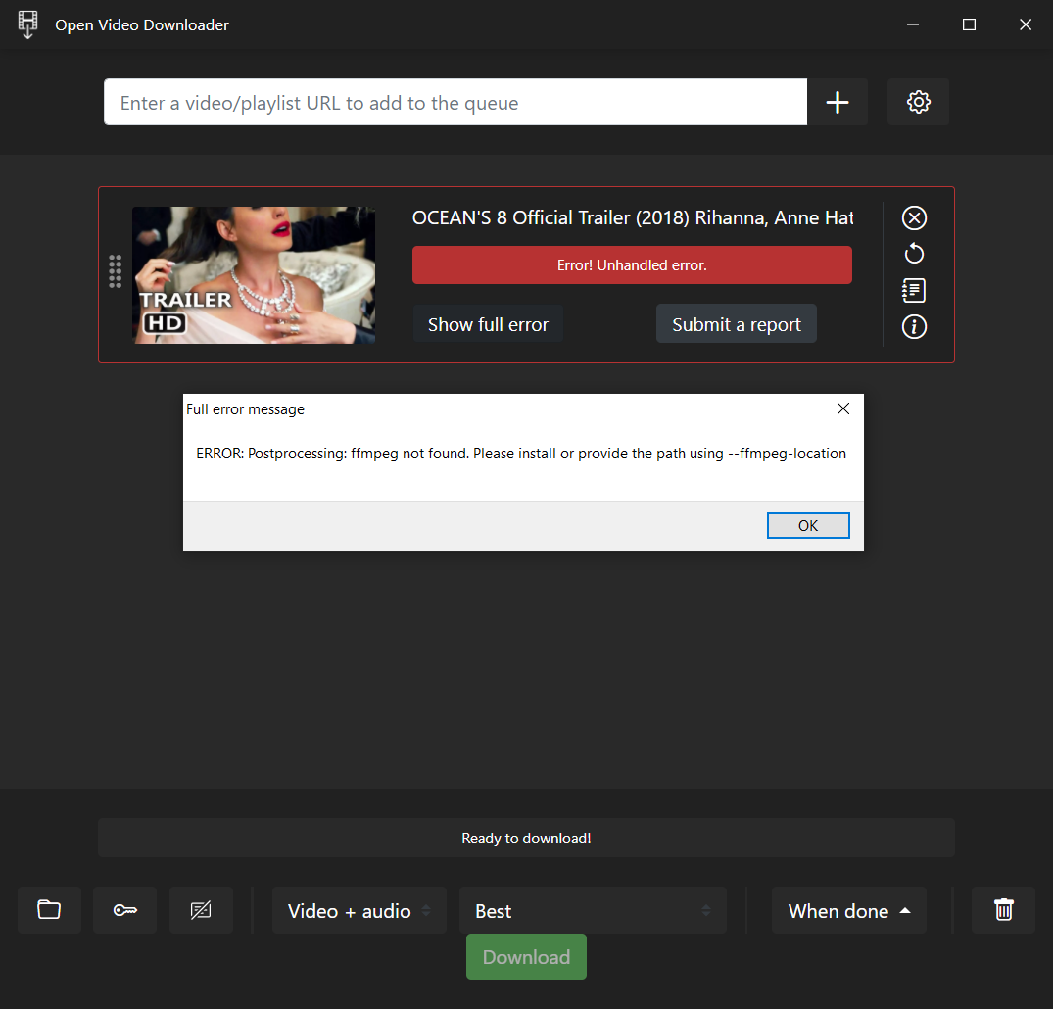Open the Best quality dropdown
1053x1009 pixels.
pos(593,910)
